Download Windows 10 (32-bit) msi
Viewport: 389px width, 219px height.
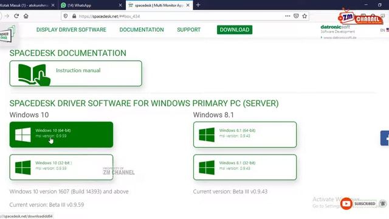pyautogui.click(x=61, y=167)
